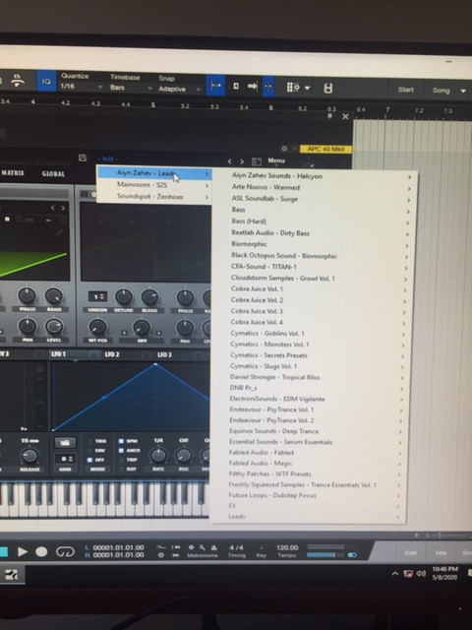
Task: Select the LFO 3 tab
Action: click(x=164, y=354)
